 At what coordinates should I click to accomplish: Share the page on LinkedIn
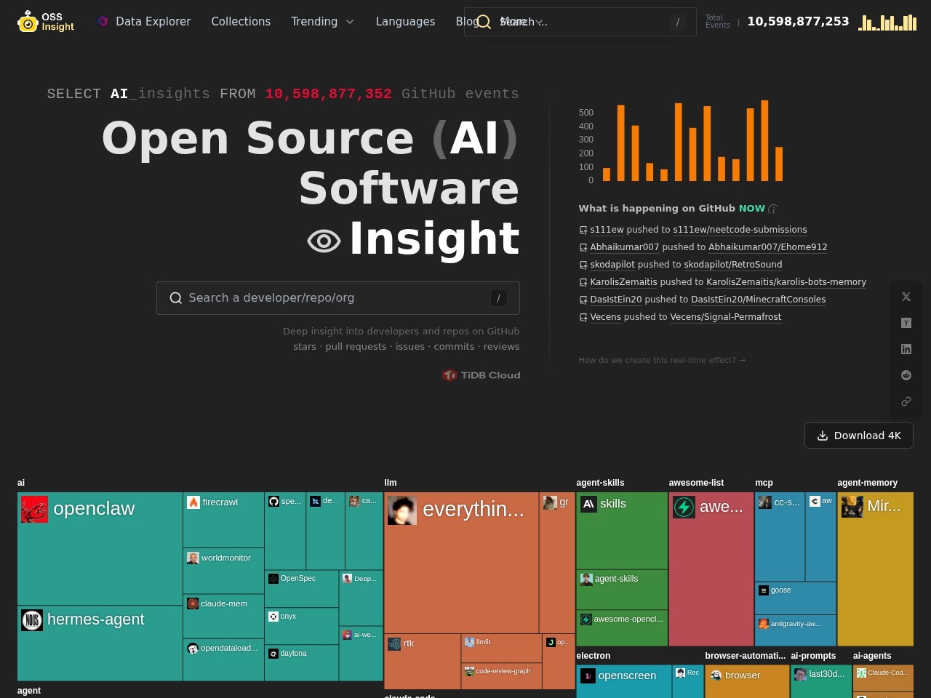(x=906, y=349)
